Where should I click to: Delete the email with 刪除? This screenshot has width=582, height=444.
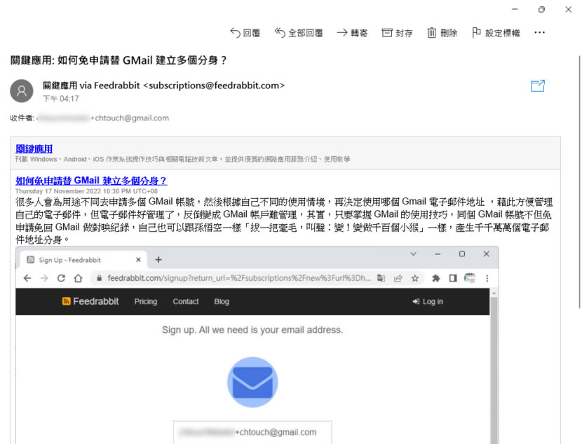click(442, 33)
